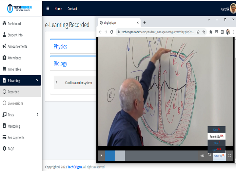The width and height of the screenshot is (236, 171).
Task: Open the Contact menu item
Action: pos(72,9)
